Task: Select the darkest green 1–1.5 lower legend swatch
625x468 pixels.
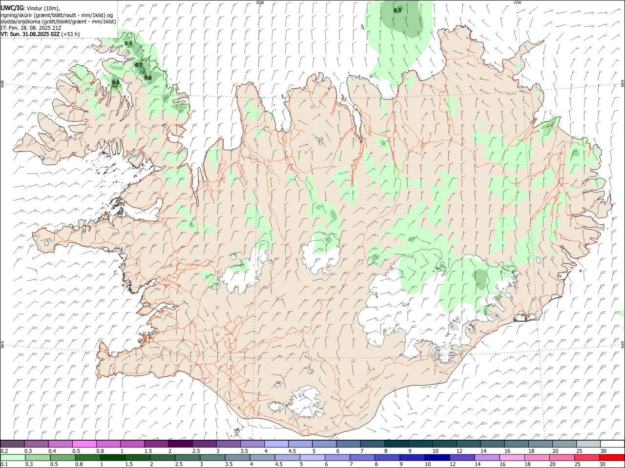Action: tap(112, 457)
